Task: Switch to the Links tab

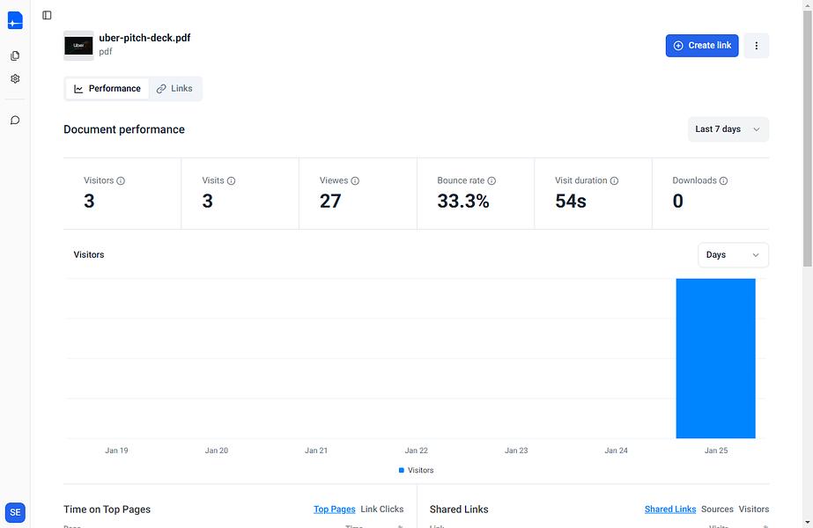Action: point(174,89)
